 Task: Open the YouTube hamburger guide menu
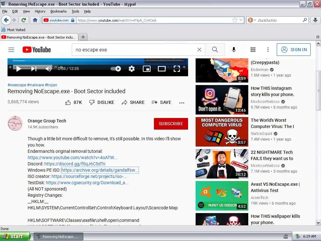point(11,50)
